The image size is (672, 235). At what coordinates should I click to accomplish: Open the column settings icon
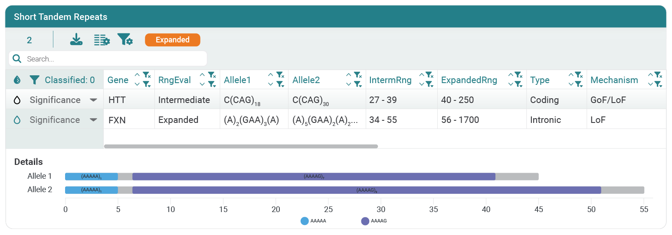pyautogui.click(x=102, y=40)
